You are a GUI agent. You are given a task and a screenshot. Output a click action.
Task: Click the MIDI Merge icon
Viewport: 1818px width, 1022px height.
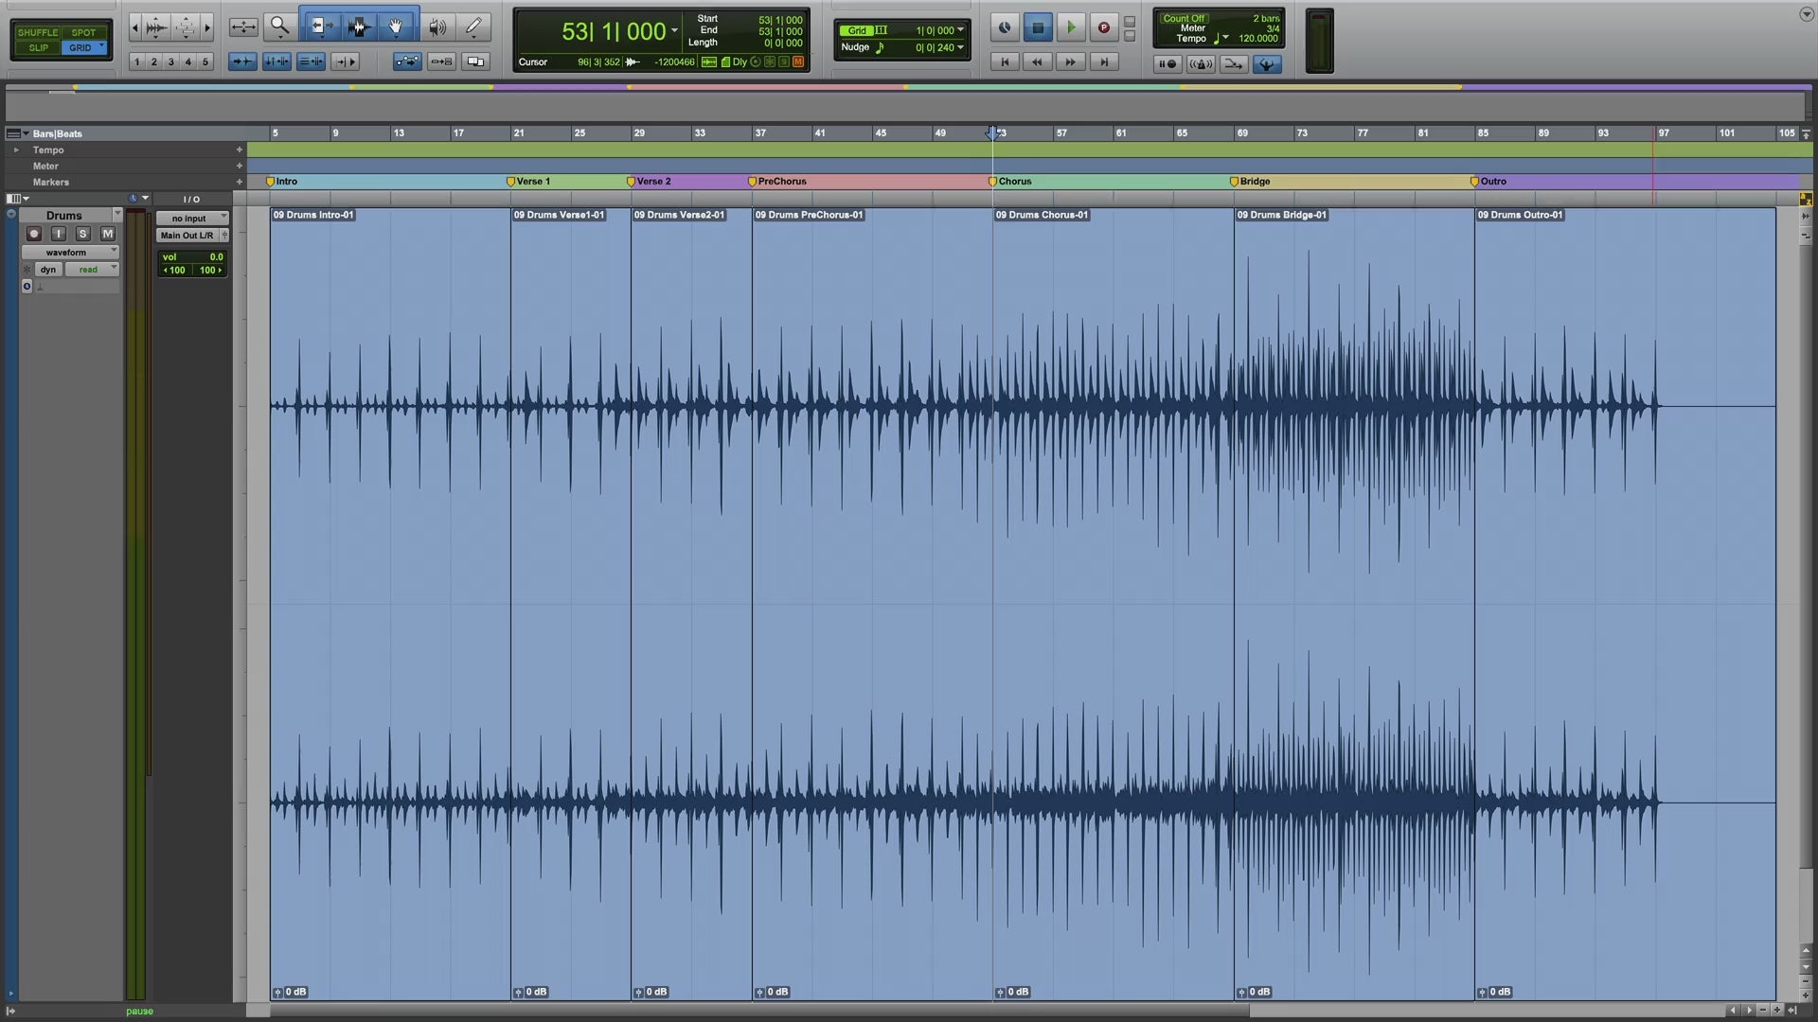tap(1234, 64)
